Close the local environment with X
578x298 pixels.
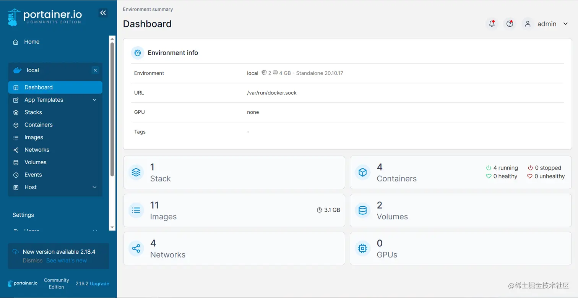(x=95, y=70)
